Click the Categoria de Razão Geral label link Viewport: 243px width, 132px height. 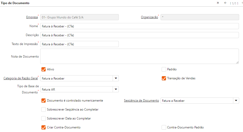tap(20, 78)
